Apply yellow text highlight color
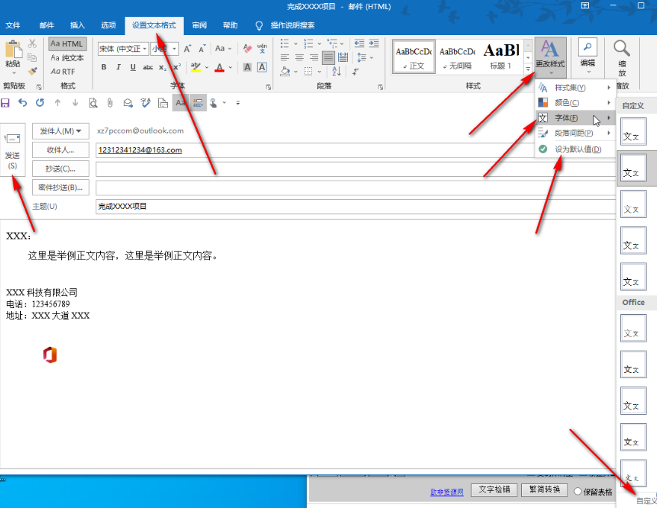 tap(196, 67)
